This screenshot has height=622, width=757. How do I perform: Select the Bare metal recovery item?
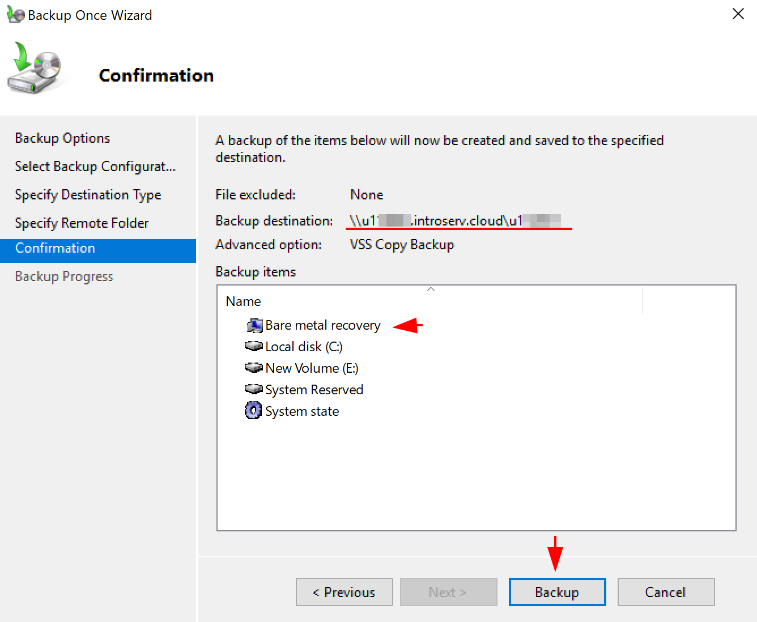click(x=323, y=325)
